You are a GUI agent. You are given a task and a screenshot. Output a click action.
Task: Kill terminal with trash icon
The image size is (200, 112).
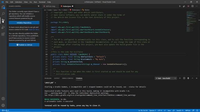tap(188, 78)
